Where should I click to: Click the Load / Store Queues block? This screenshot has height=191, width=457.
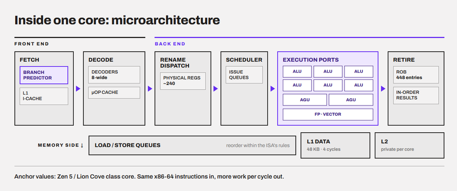pos(192,145)
